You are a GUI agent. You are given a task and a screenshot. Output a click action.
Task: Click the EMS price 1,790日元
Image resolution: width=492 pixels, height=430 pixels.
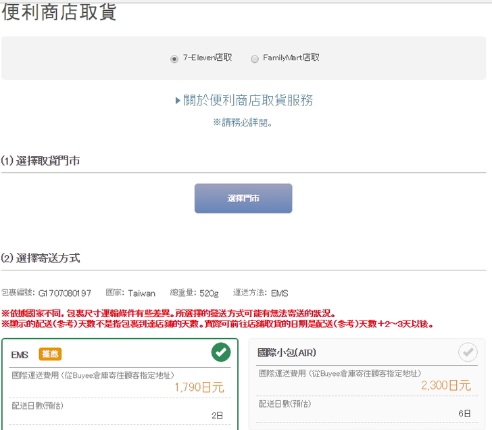pyautogui.click(x=199, y=387)
